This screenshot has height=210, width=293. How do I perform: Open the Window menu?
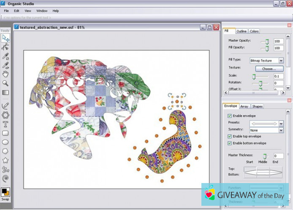coord(42,11)
